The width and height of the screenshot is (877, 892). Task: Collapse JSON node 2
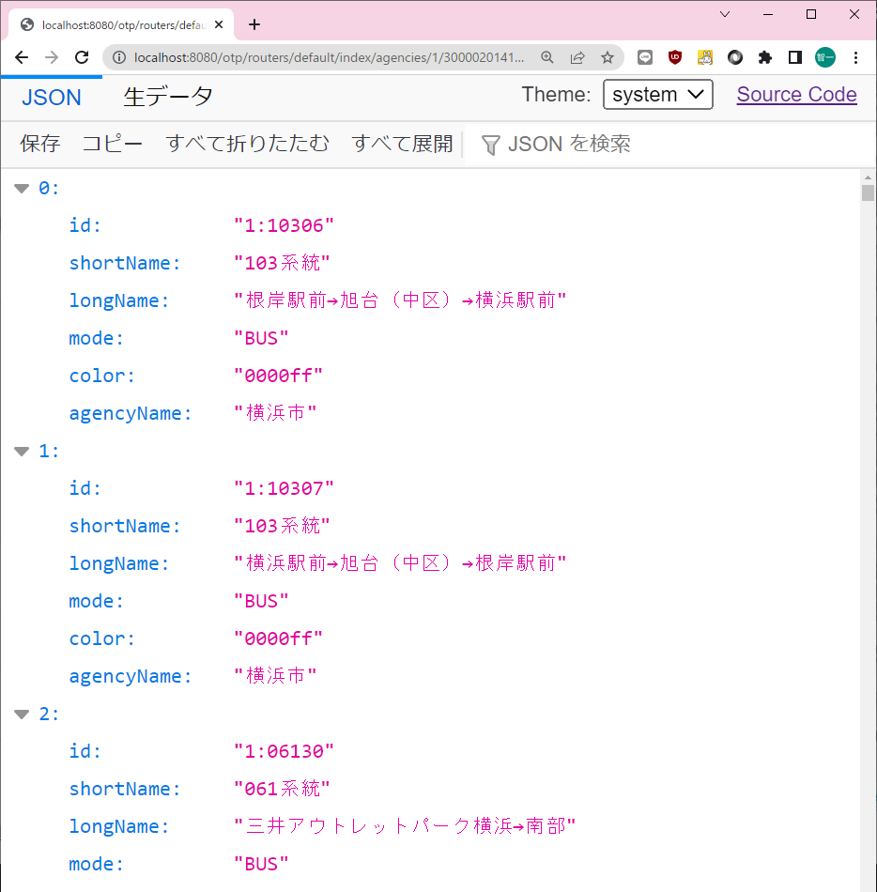pyautogui.click(x=22, y=715)
